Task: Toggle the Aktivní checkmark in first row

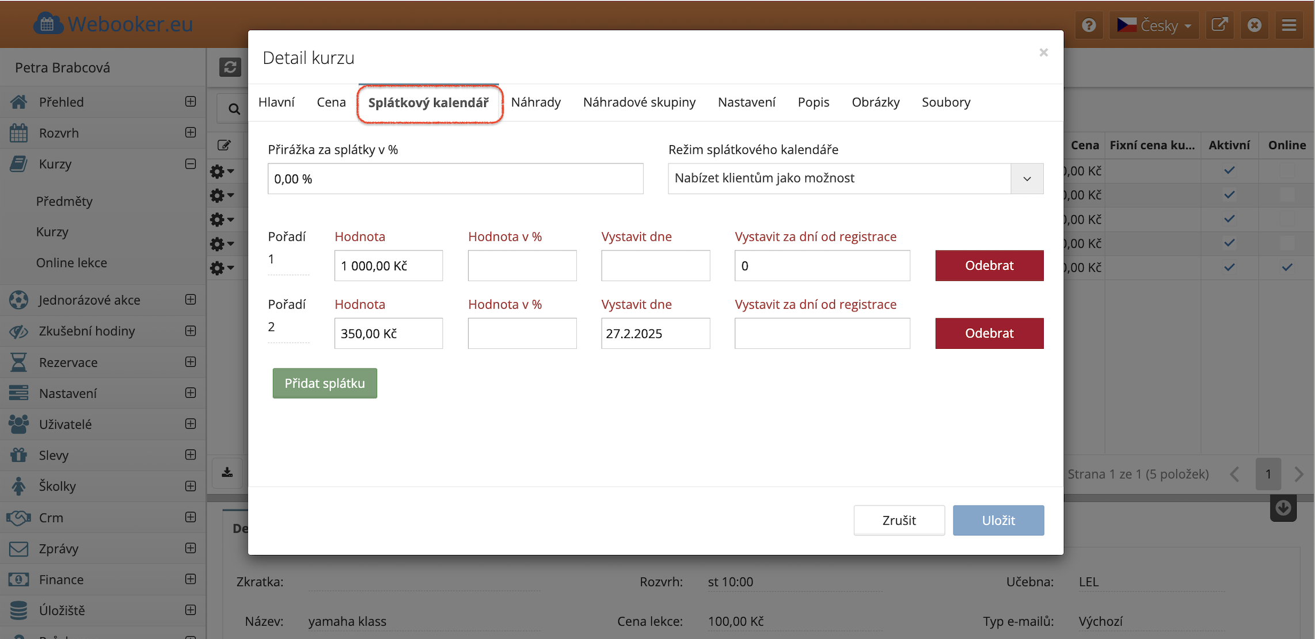Action: coord(1229,170)
